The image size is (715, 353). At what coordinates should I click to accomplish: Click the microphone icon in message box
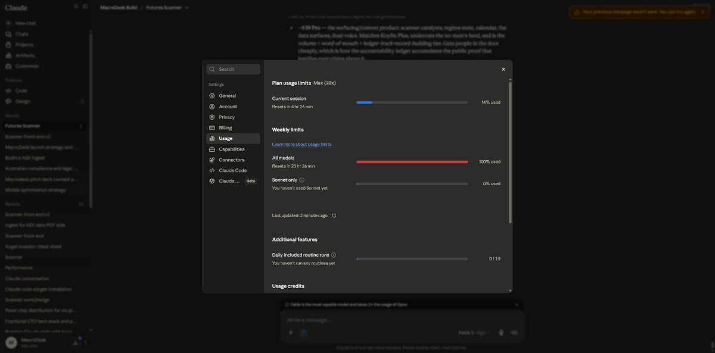(501, 333)
